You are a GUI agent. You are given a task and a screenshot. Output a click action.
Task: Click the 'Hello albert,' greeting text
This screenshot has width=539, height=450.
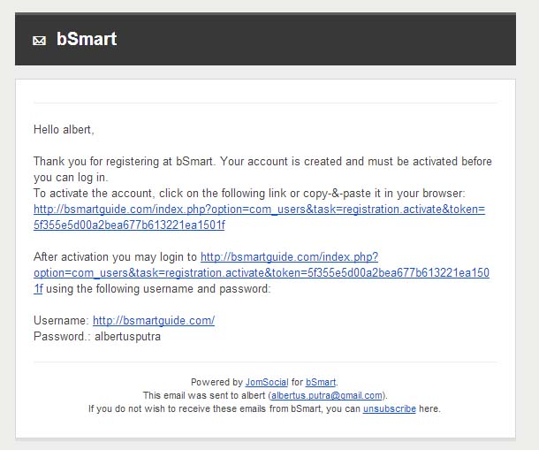[64, 130]
